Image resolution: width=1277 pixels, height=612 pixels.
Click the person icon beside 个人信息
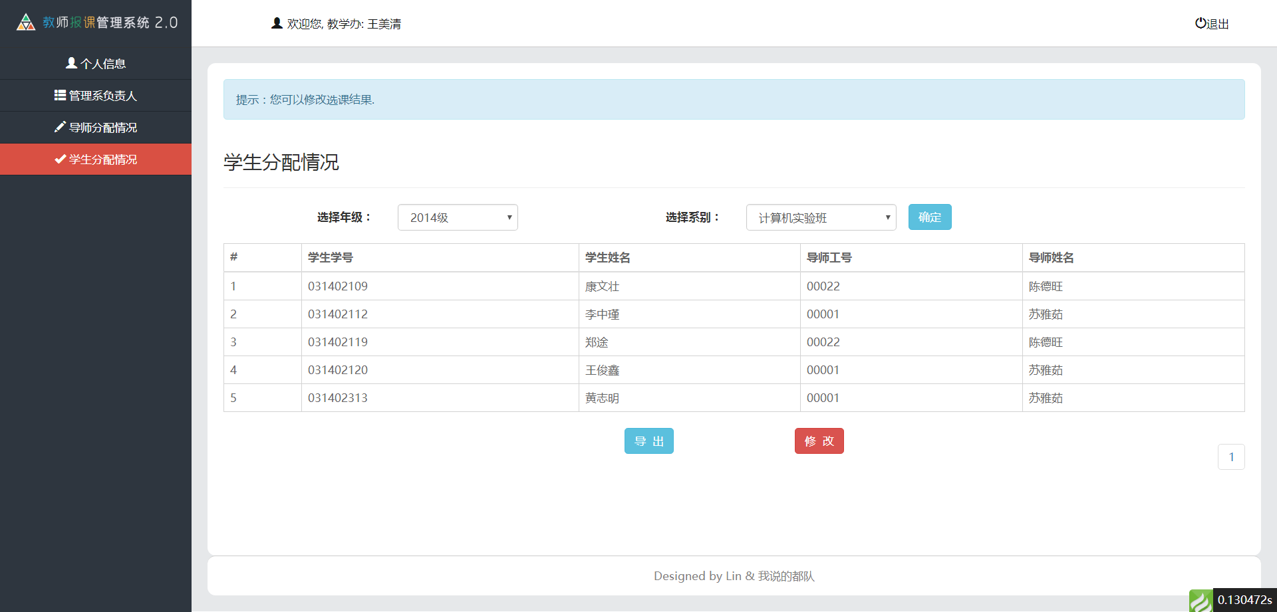coord(71,63)
